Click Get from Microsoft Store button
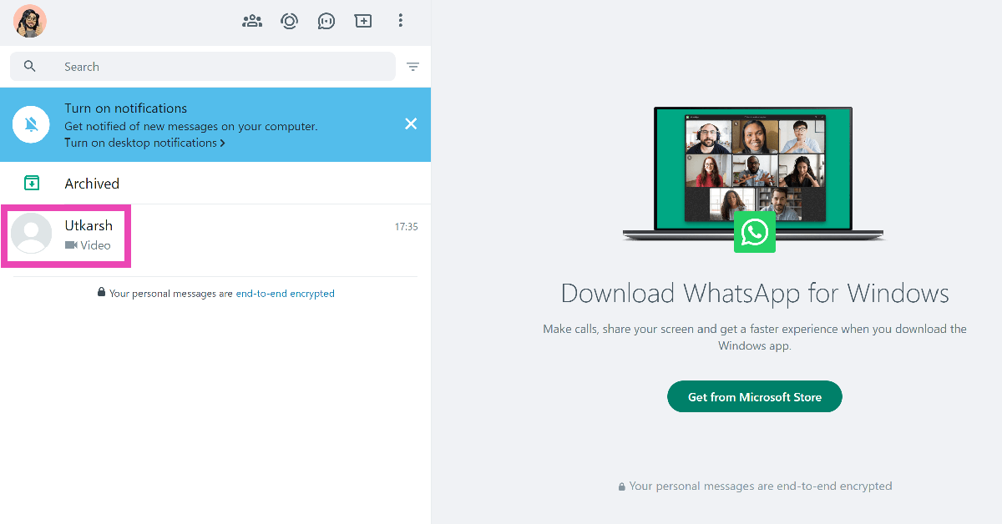Viewport: 1002px width, 524px height. click(x=754, y=397)
